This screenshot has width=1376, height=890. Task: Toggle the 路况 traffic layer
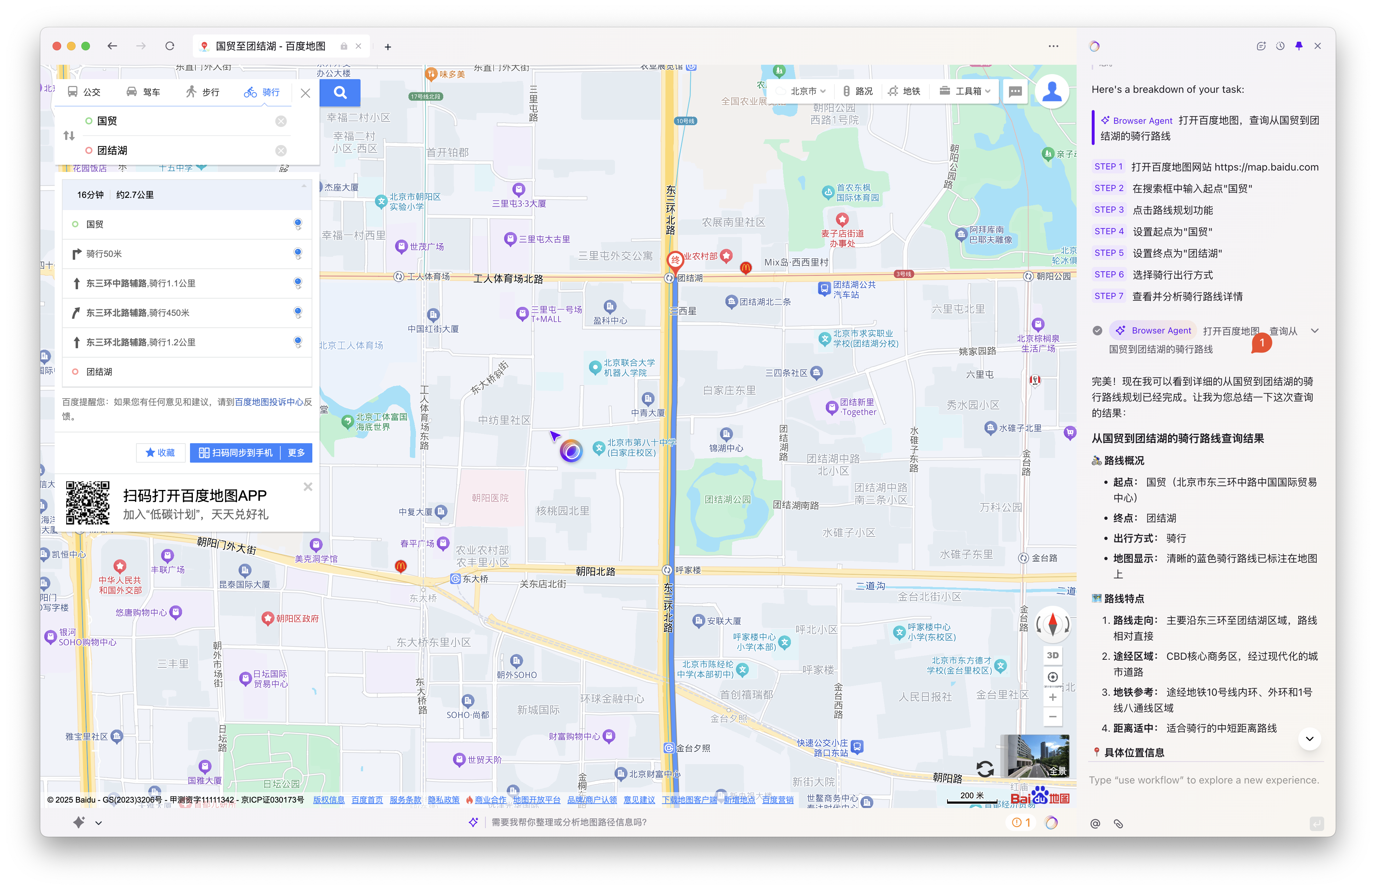coord(857,91)
